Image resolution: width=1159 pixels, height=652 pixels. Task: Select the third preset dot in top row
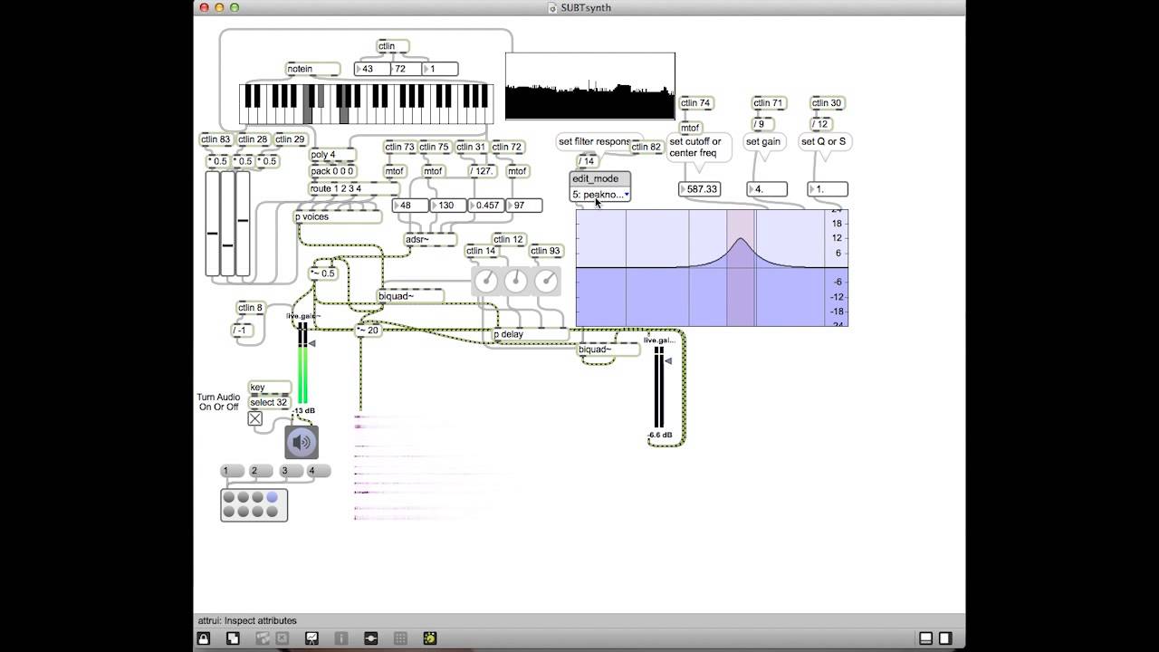258,497
